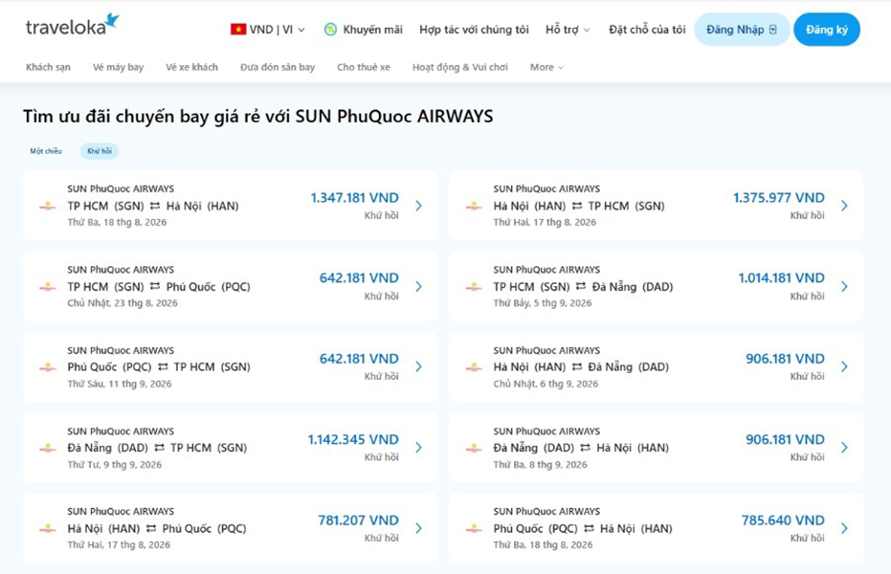Open the Khách sạn tab
This screenshot has width=891, height=574.
(x=48, y=67)
